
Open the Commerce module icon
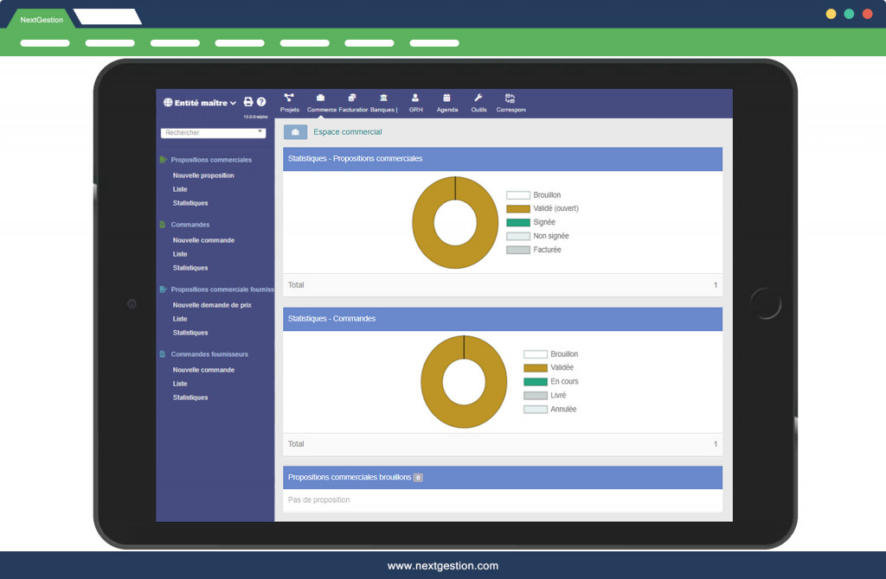coord(320,99)
